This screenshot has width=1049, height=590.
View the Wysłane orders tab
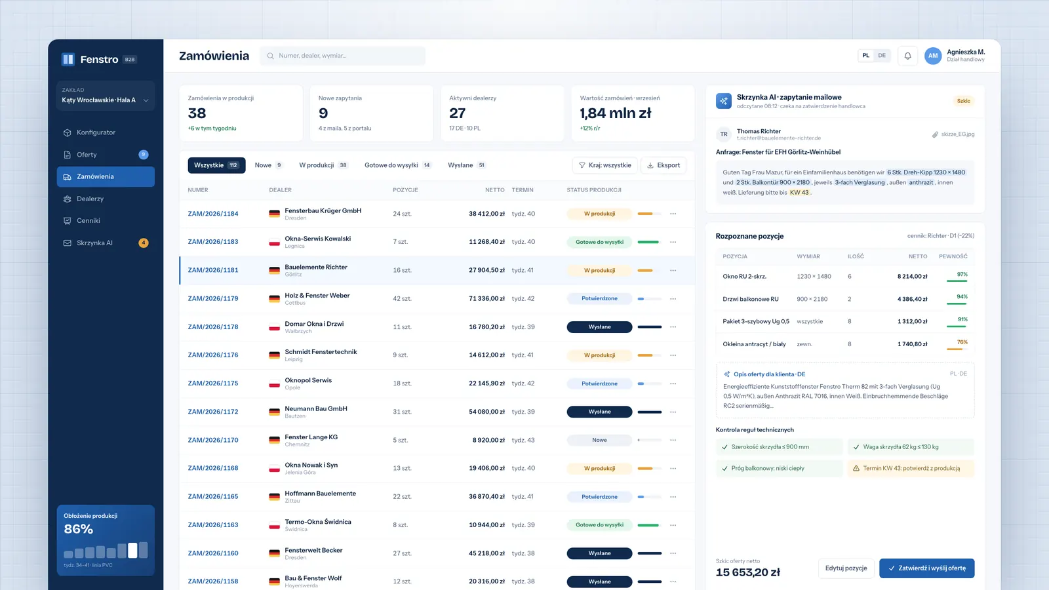click(467, 165)
